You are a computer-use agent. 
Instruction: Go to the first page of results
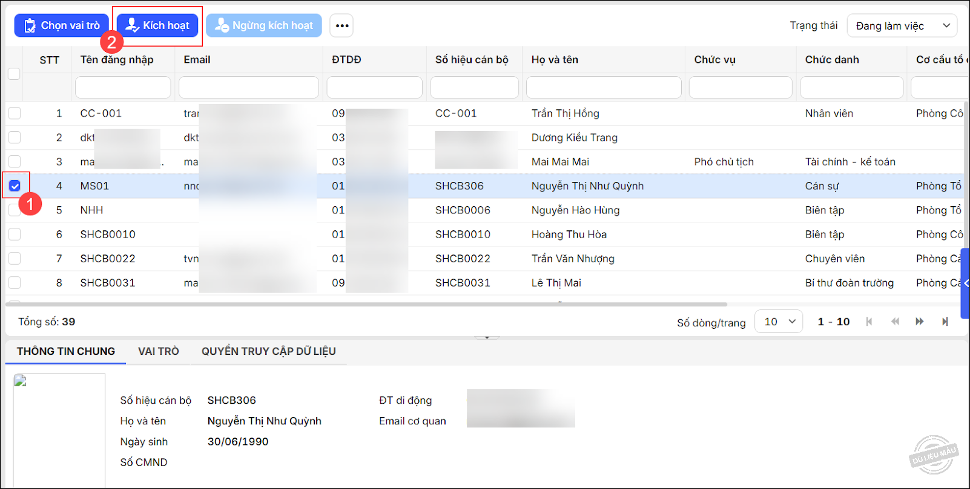tap(869, 322)
